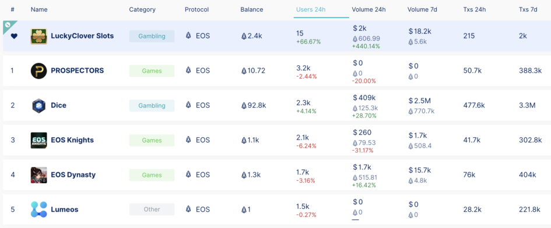This screenshot has width=551, height=228.
Task: Open the PROSPECTORS logo icon
Action: click(38, 71)
